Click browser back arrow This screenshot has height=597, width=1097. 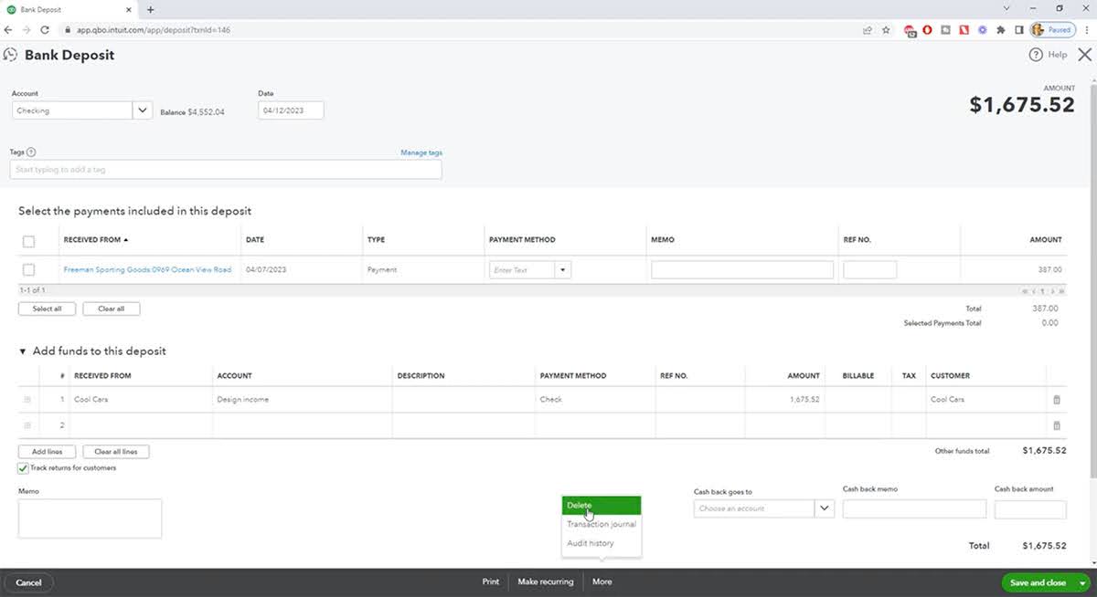(x=9, y=29)
